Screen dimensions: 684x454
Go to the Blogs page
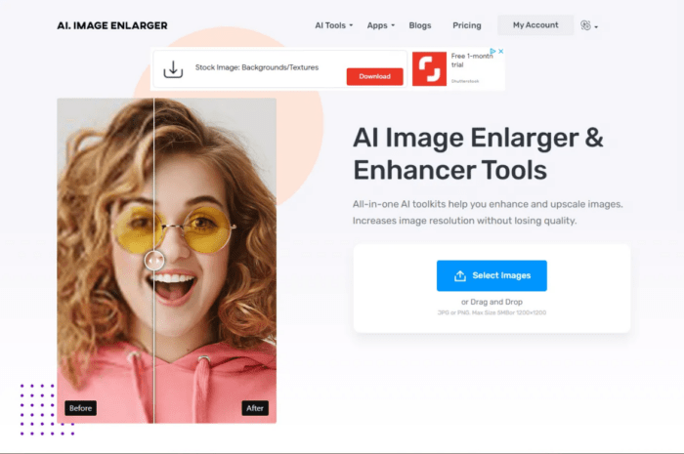tap(420, 25)
